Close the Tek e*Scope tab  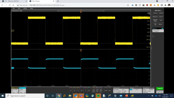54,1
